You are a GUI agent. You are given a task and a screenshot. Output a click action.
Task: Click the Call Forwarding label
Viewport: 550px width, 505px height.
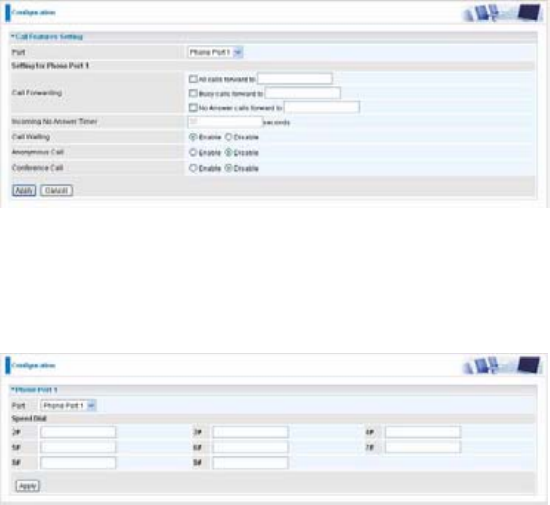click(x=37, y=93)
